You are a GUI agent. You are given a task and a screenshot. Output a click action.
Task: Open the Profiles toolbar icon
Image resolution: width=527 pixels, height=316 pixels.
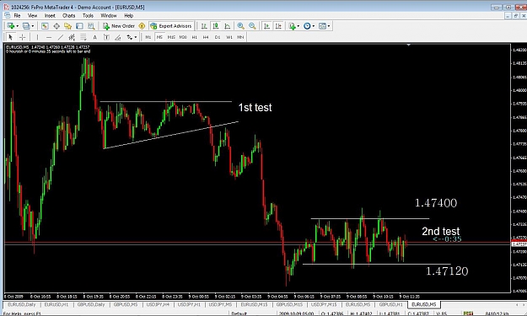(x=26, y=26)
